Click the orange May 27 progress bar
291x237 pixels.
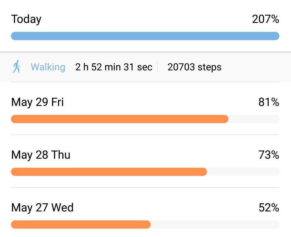(81, 224)
